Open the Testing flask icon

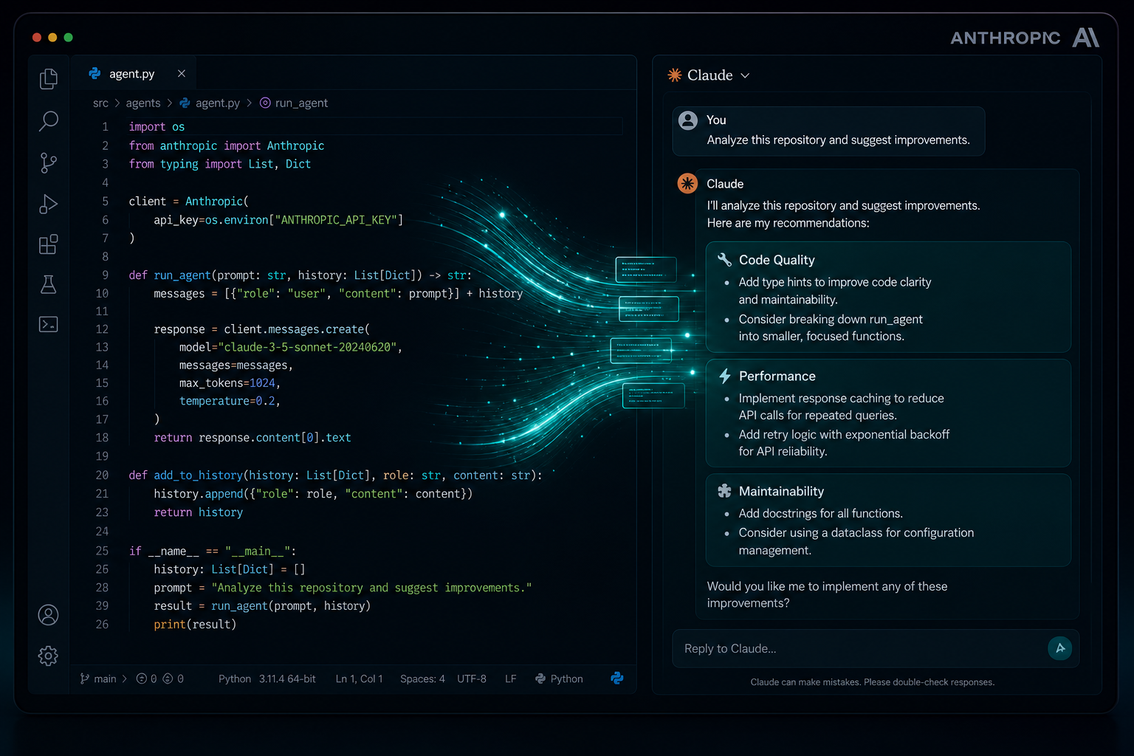tap(48, 284)
